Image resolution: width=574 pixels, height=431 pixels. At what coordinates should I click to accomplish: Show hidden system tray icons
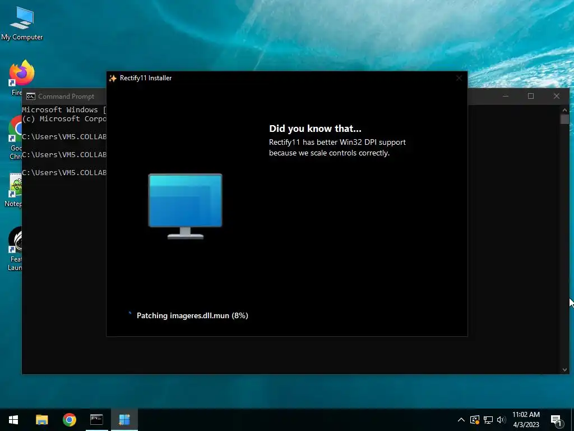coord(461,420)
